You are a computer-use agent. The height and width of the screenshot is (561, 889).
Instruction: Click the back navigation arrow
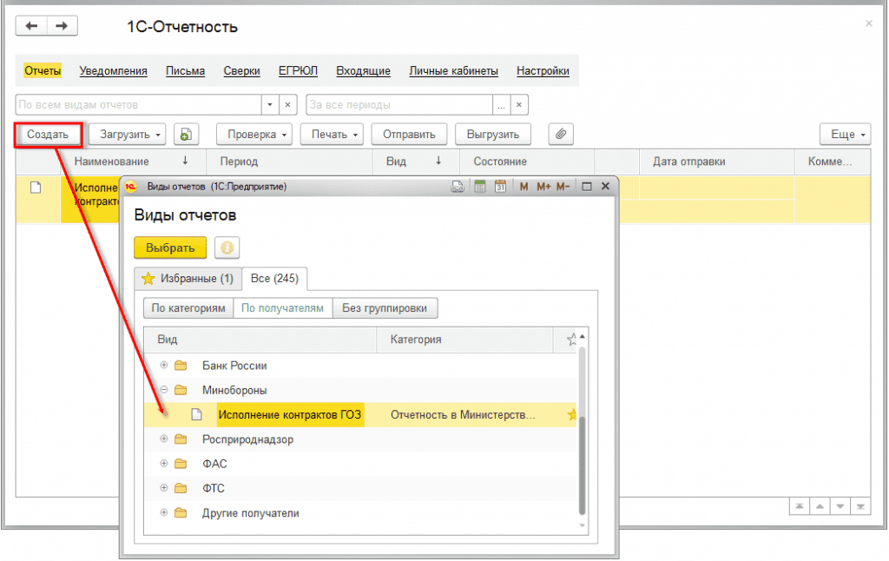(32, 26)
